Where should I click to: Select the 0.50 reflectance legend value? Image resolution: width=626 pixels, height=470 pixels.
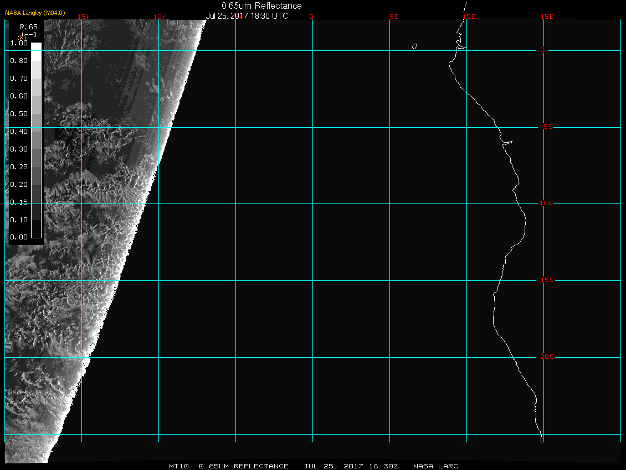click(x=19, y=114)
